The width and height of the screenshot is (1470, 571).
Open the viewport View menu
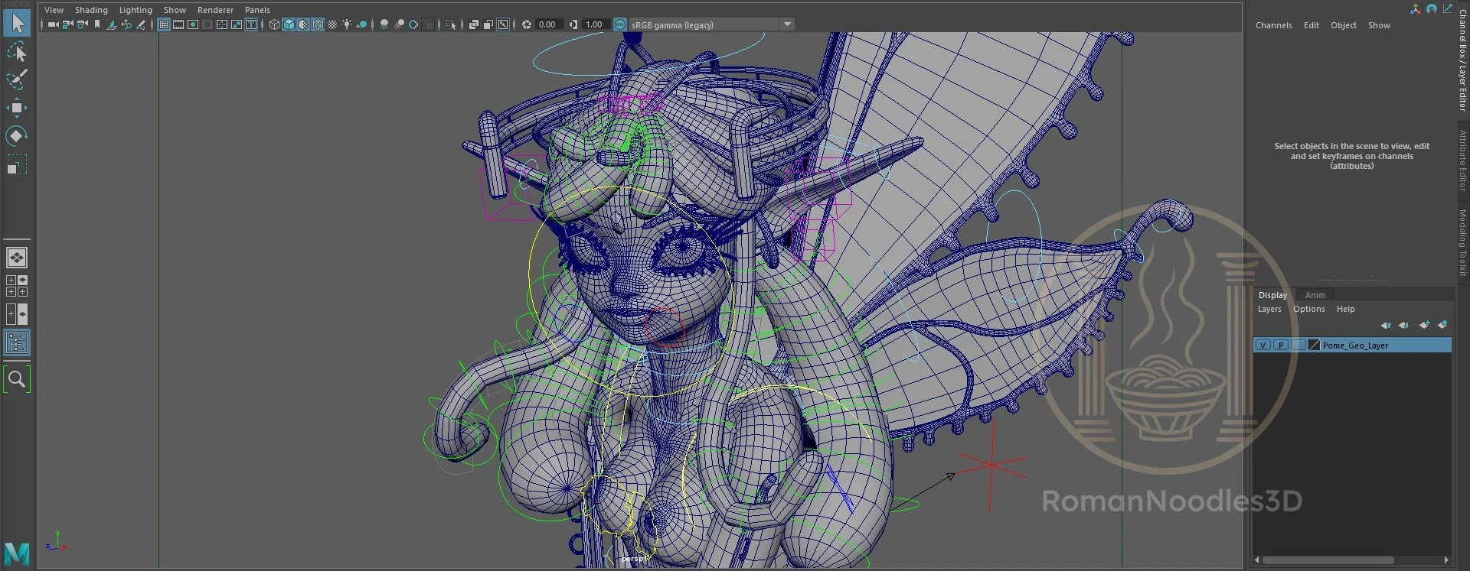point(54,10)
